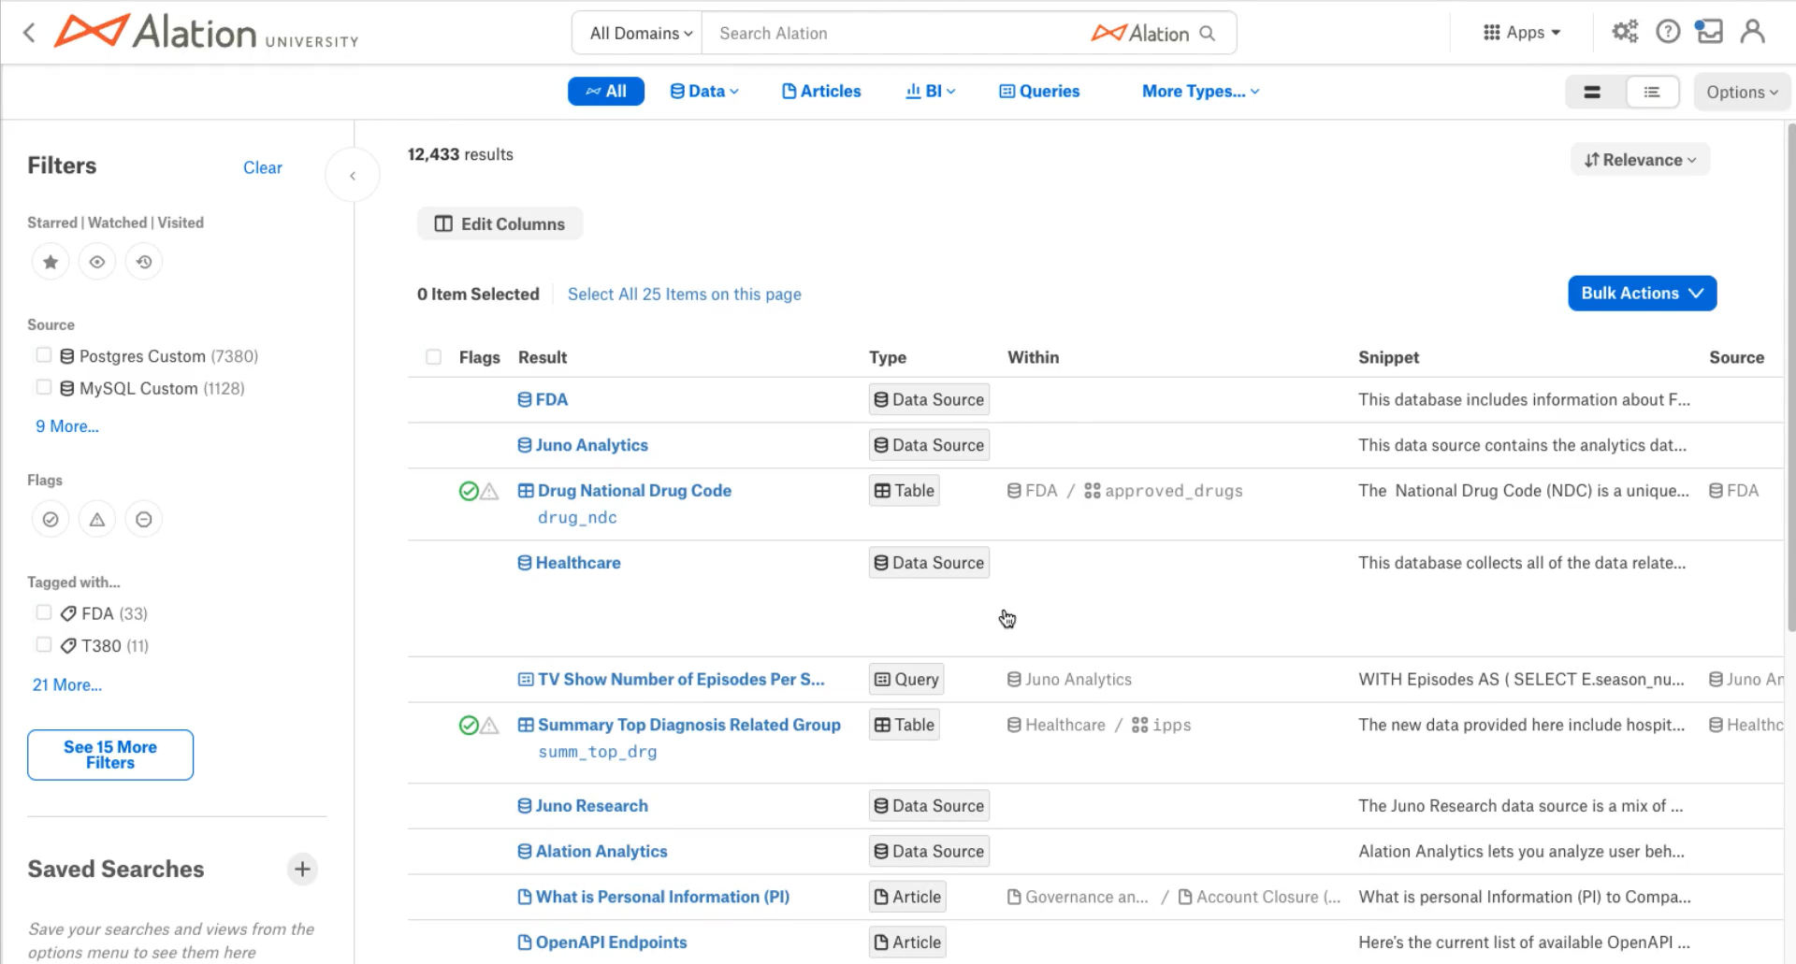Click the endorsed flag on Drug National Drug Code
Viewport: 1796px width, 964px height.
pyautogui.click(x=469, y=491)
